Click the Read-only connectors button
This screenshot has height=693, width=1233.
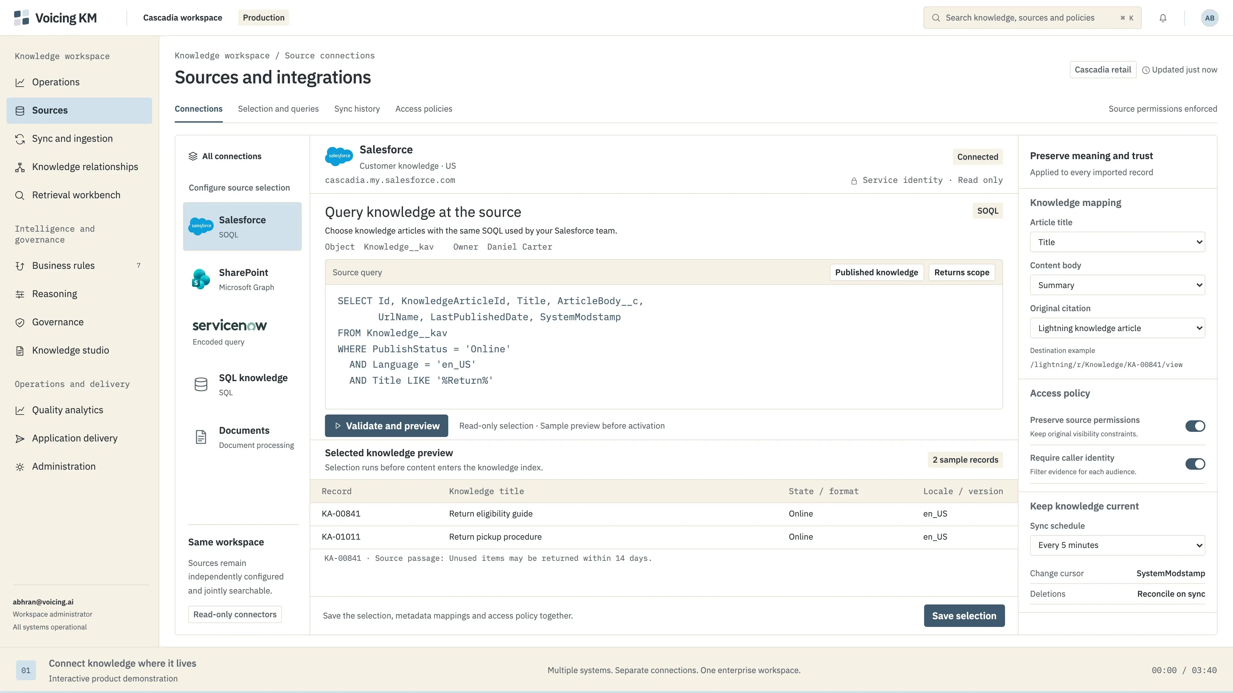[x=234, y=615]
